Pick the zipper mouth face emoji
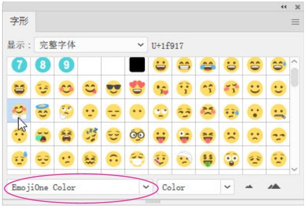Screen dimensions: 306x207 click(278, 111)
